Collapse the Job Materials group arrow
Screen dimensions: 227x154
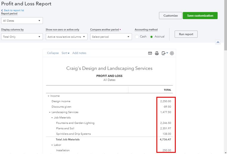pyautogui.click(x=52, y=118)
